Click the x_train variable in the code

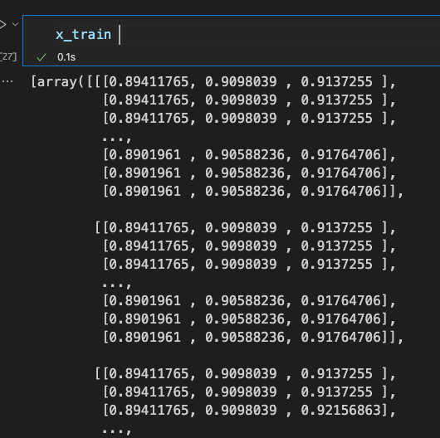coord(83,35)
